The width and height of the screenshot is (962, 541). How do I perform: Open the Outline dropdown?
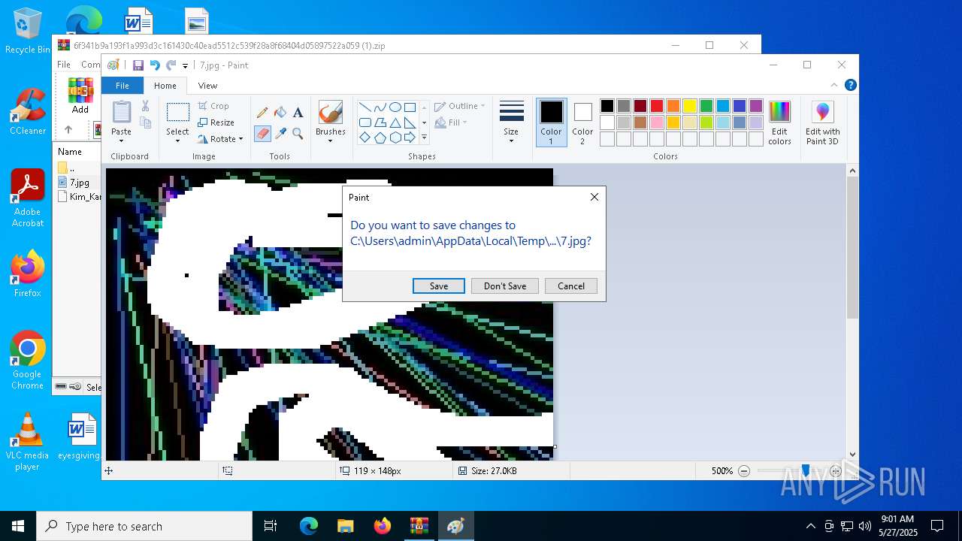click(460, 106)
